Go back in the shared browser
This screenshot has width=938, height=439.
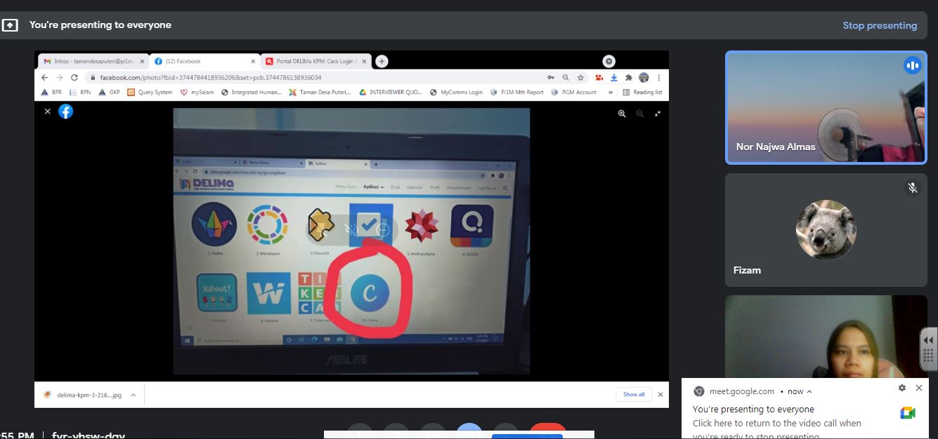45,78
